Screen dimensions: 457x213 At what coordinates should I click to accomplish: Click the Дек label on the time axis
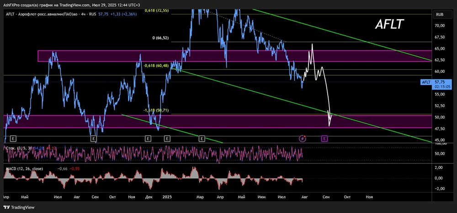(x=149, y=197)
